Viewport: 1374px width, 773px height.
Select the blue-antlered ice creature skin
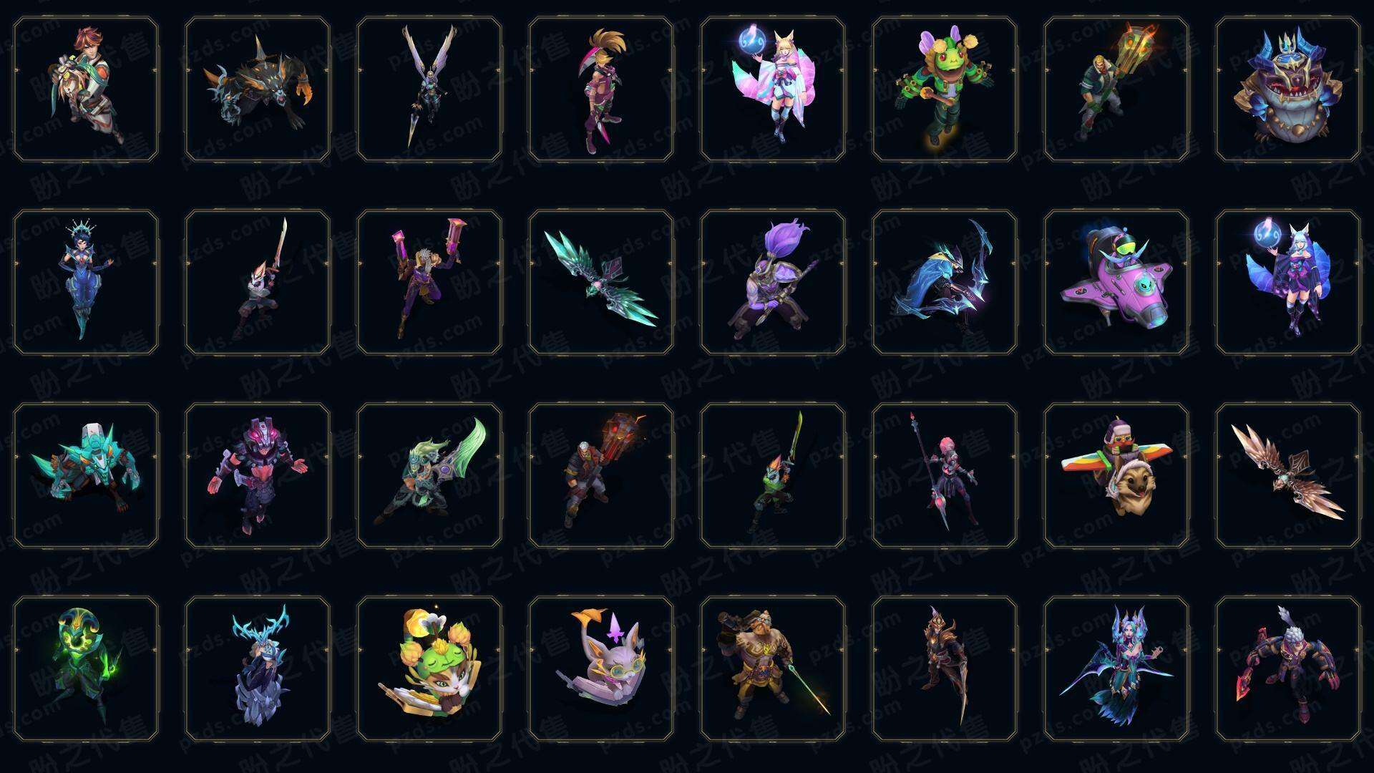[x=258, y=669]
